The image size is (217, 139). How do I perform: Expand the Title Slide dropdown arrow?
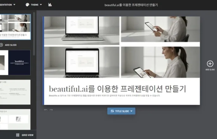pyautogui.click(x=131, y=111)
